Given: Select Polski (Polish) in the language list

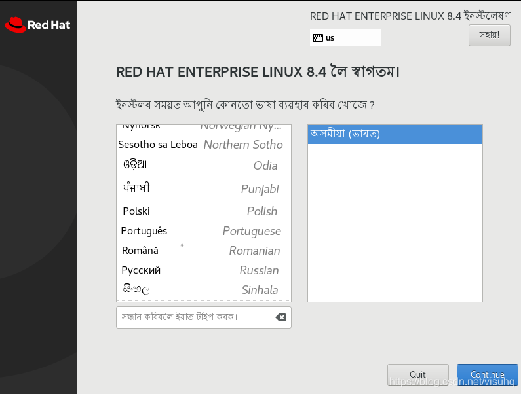Looking at the screenshot, I should 204,211.
